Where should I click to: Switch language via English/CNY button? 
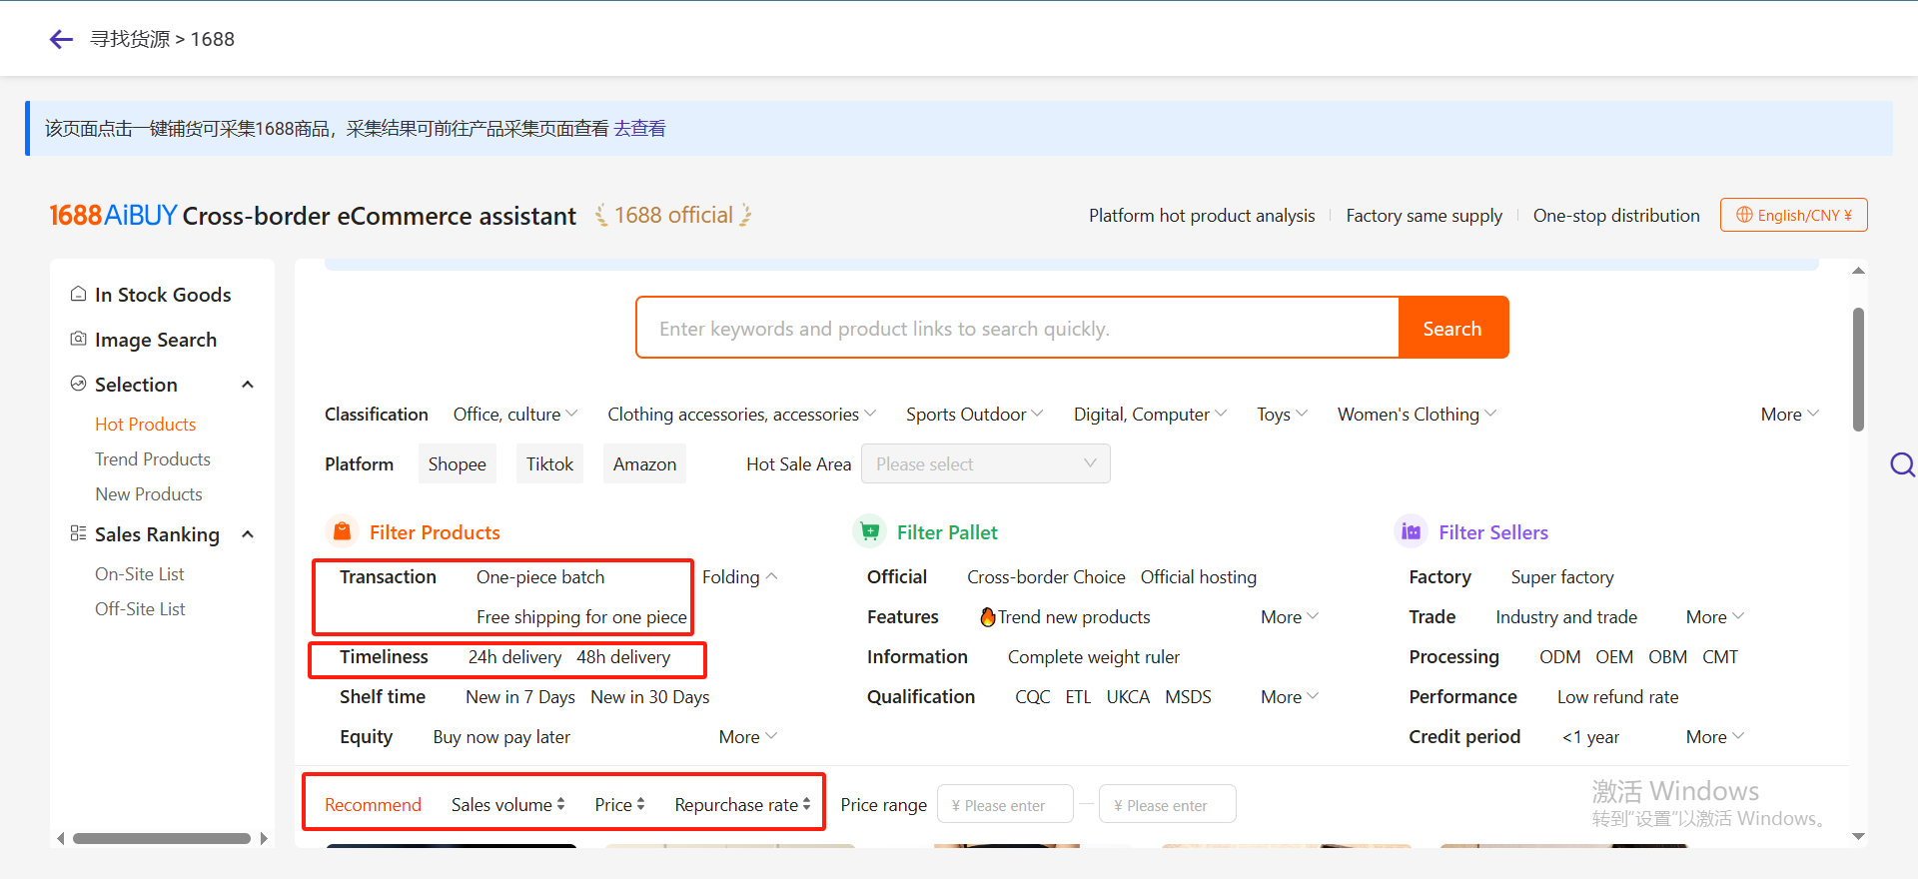(1793, 215)
